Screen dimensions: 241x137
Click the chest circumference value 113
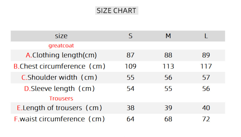coord(168,66)
